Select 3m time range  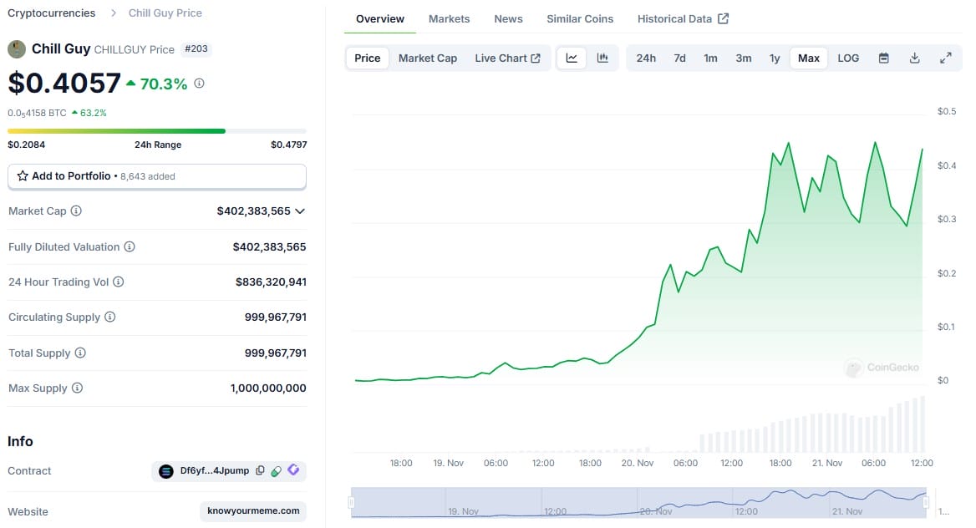coord(743,58)
